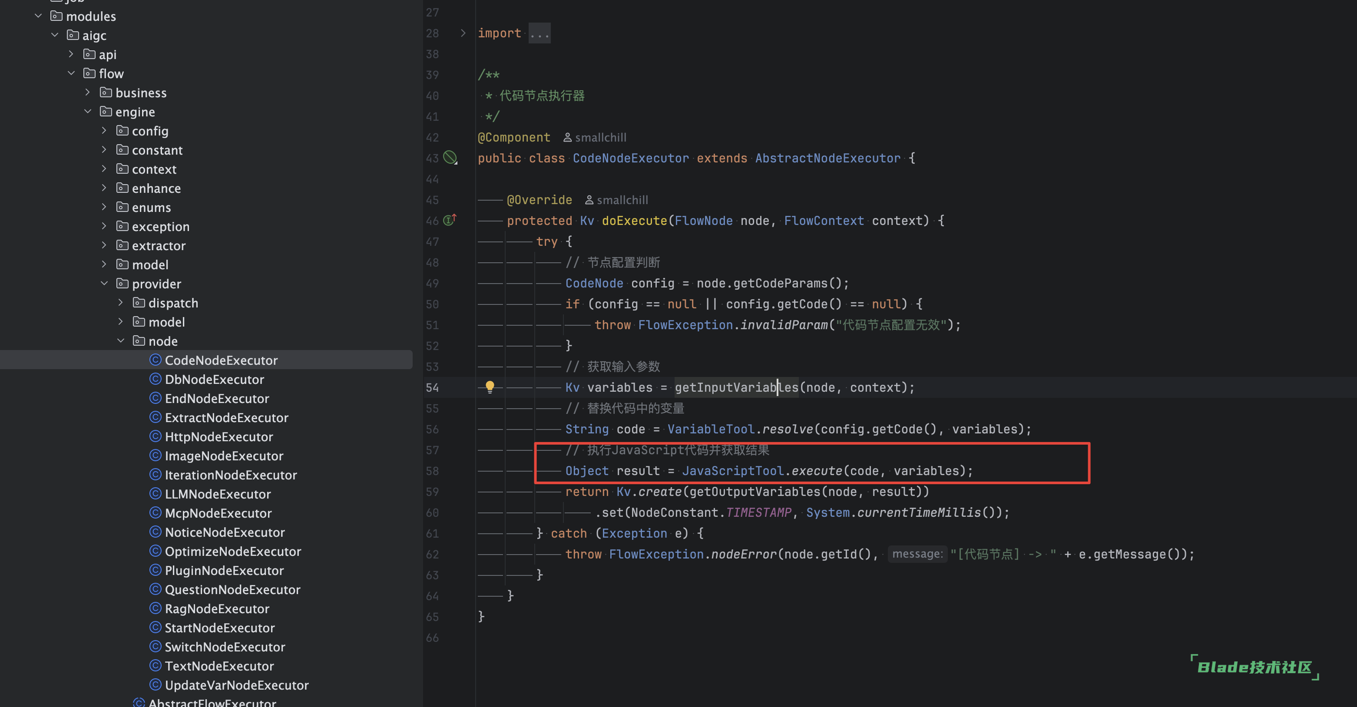
Task: Collapse the node folder in tree
Action: tap(121, 341)
